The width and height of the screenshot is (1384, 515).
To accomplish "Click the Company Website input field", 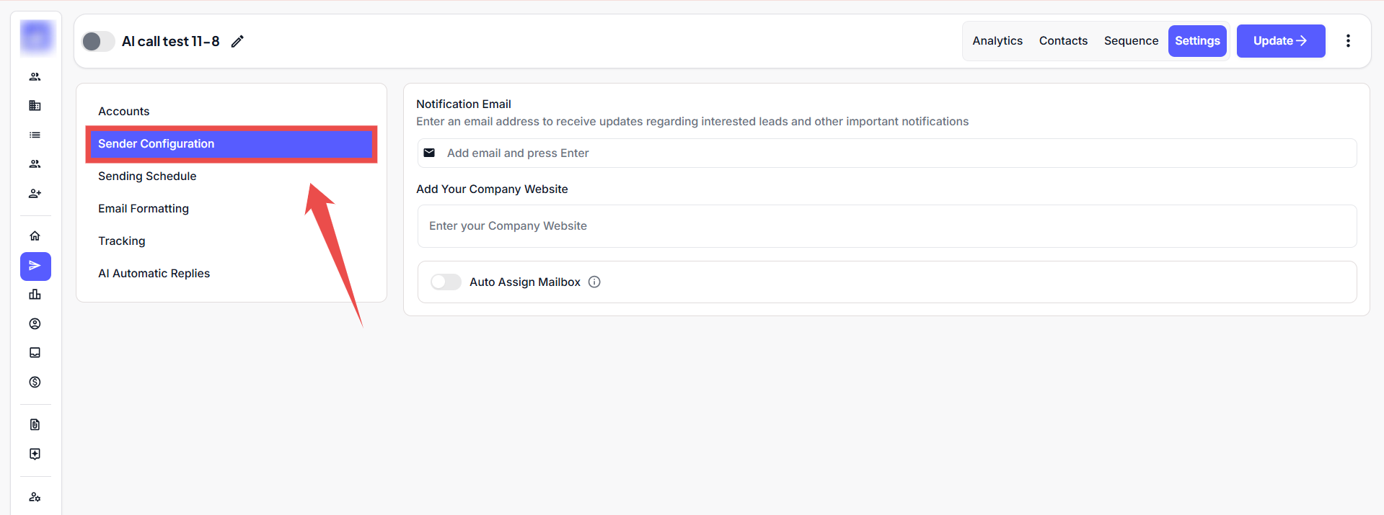I will coord(886,226).
